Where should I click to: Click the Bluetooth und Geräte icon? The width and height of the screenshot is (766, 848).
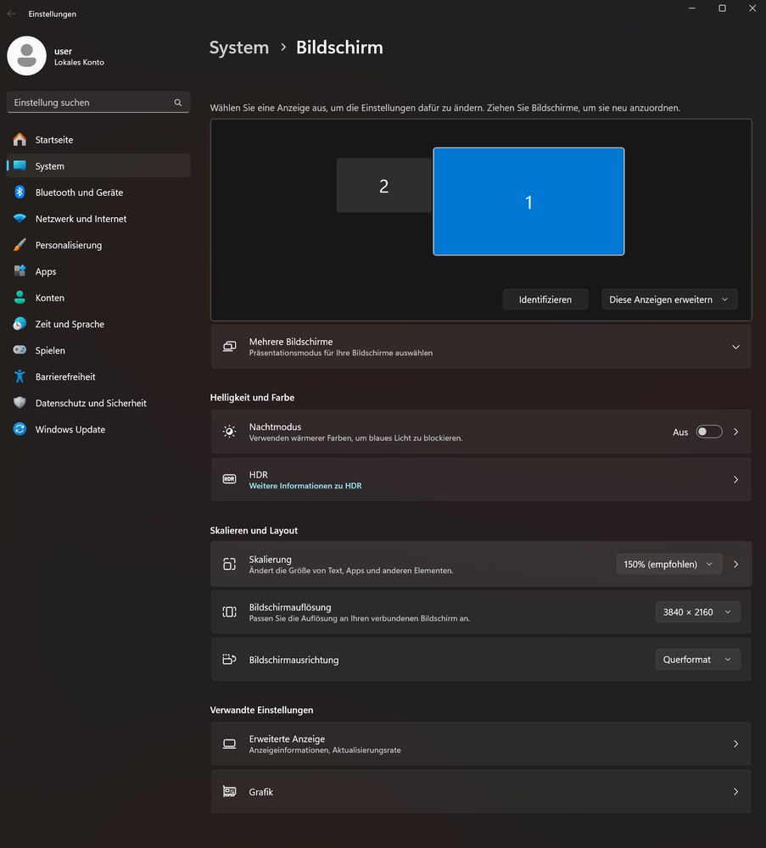(x=20, y=192)
